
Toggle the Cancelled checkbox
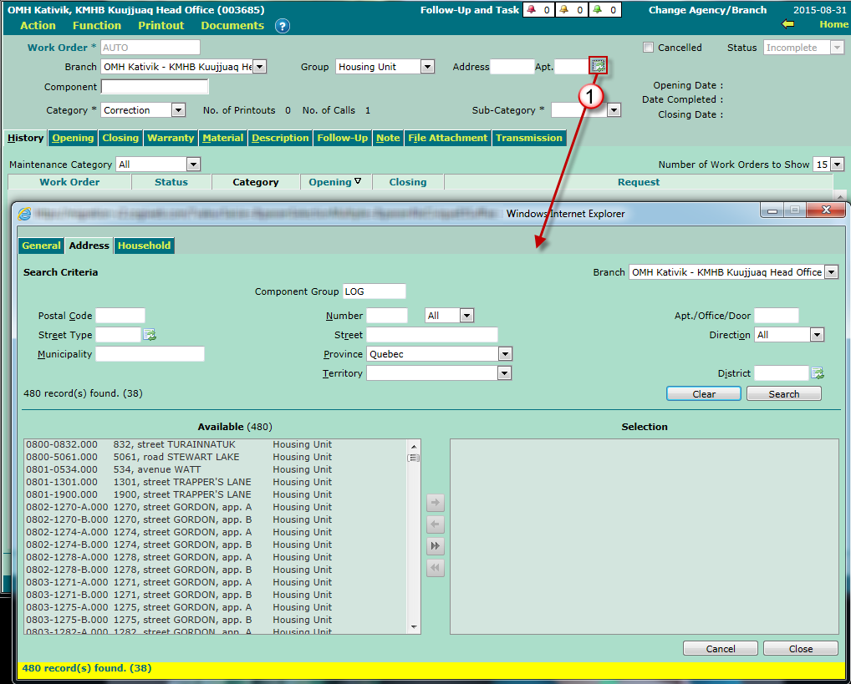coord(648,48)
